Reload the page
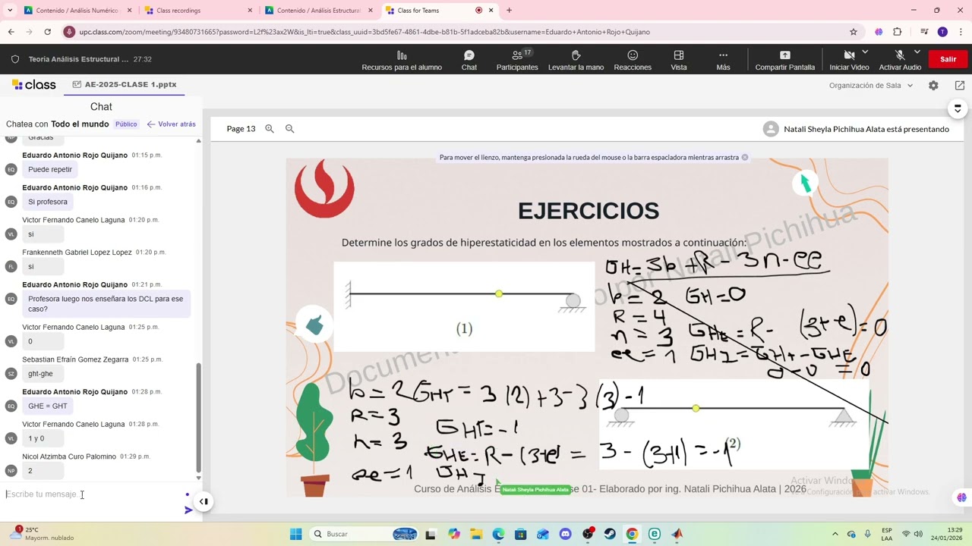 [47, 32]
